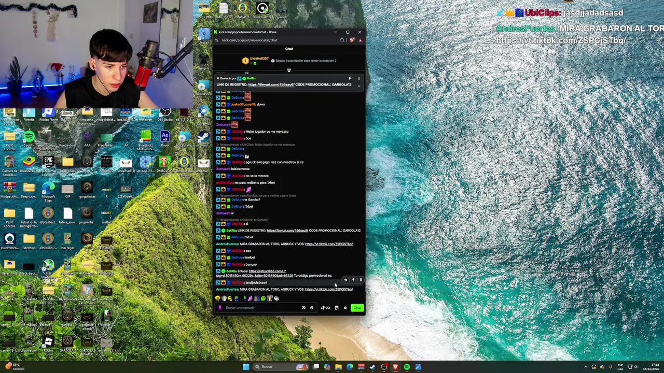Open Brave browser from the taskbar
This screenshot has width=664, height=373.
coord(395,367)
